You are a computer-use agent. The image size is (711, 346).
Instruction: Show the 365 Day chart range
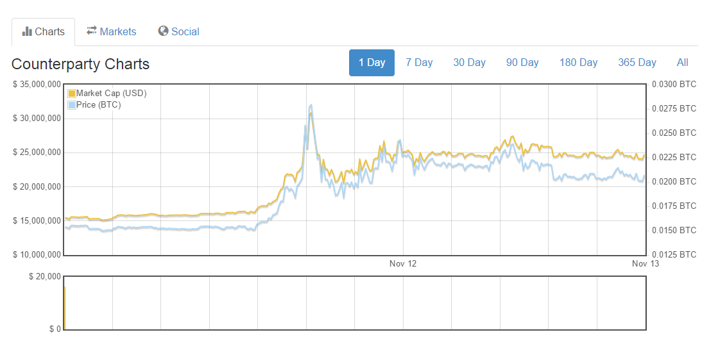click(x=637, y=63)
